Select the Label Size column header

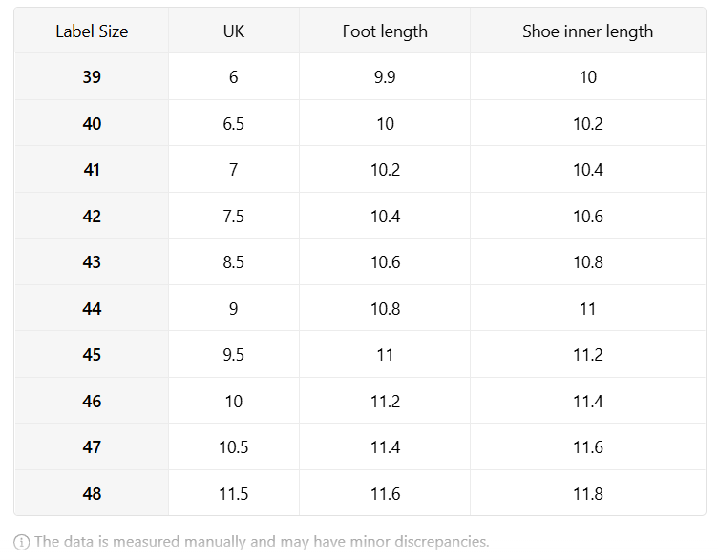coord(92,31)
